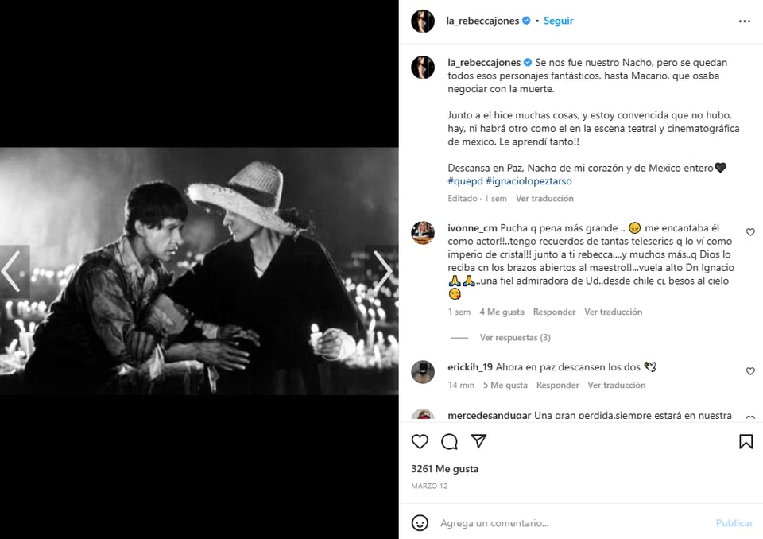The width and height of the screenshot is (763, 539).
Task: Go to the previous photo arrow
Action: (12, 271)
